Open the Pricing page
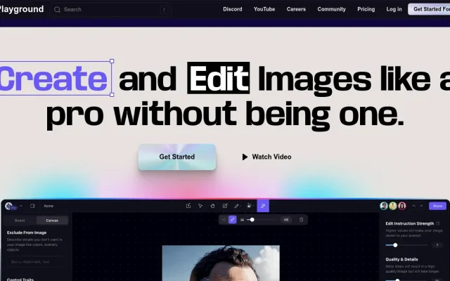The image size is (450, 281). click(x=366, y=9)
